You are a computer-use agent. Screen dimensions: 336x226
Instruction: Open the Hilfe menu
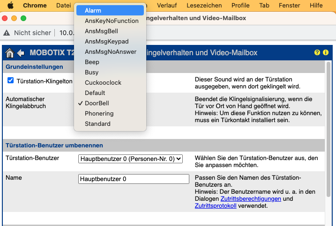[316, 5]
